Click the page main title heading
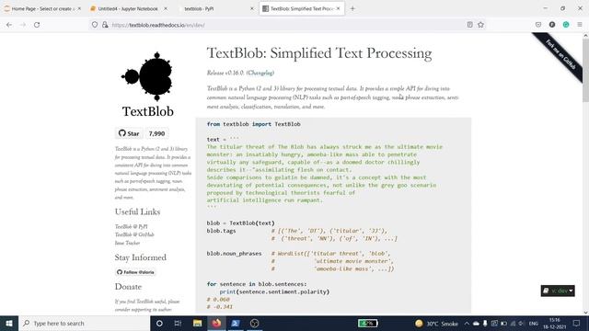589x331 pixels. (319, 53)
